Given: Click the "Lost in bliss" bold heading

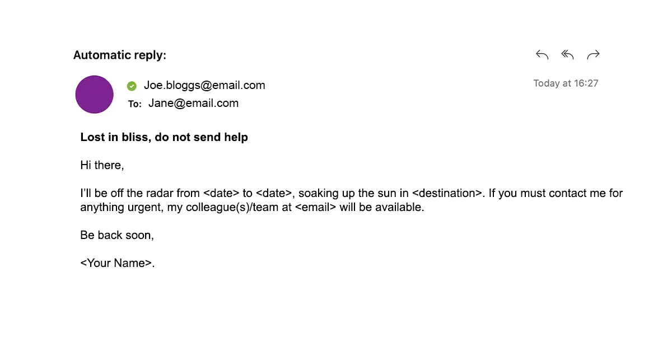Looking at the screenshot, I should [164, 137].
